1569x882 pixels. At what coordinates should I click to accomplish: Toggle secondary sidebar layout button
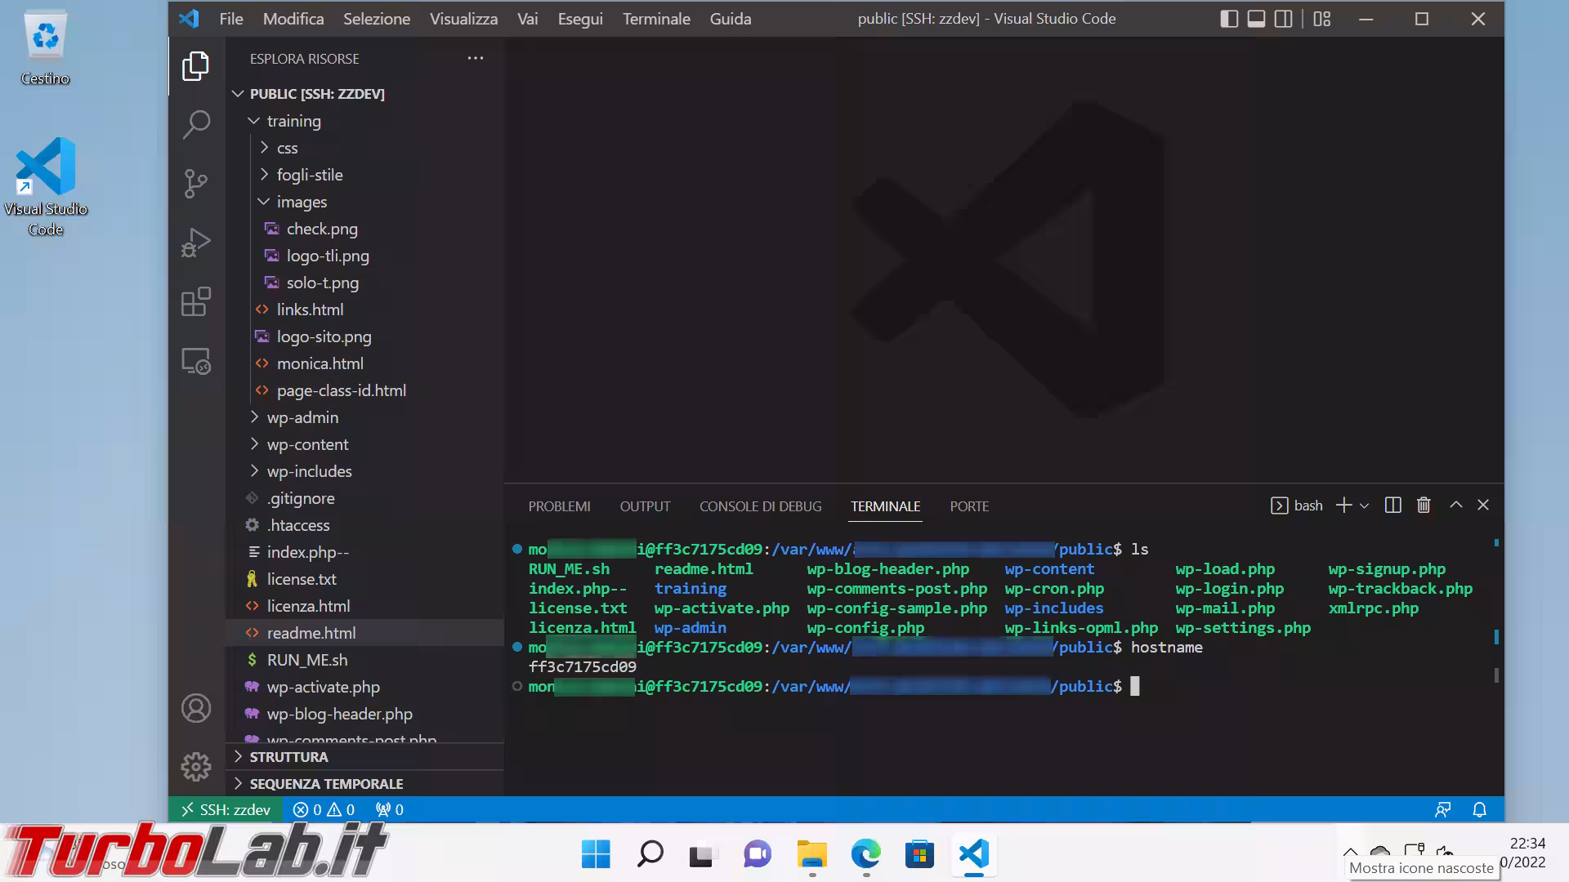(1284, 19)
